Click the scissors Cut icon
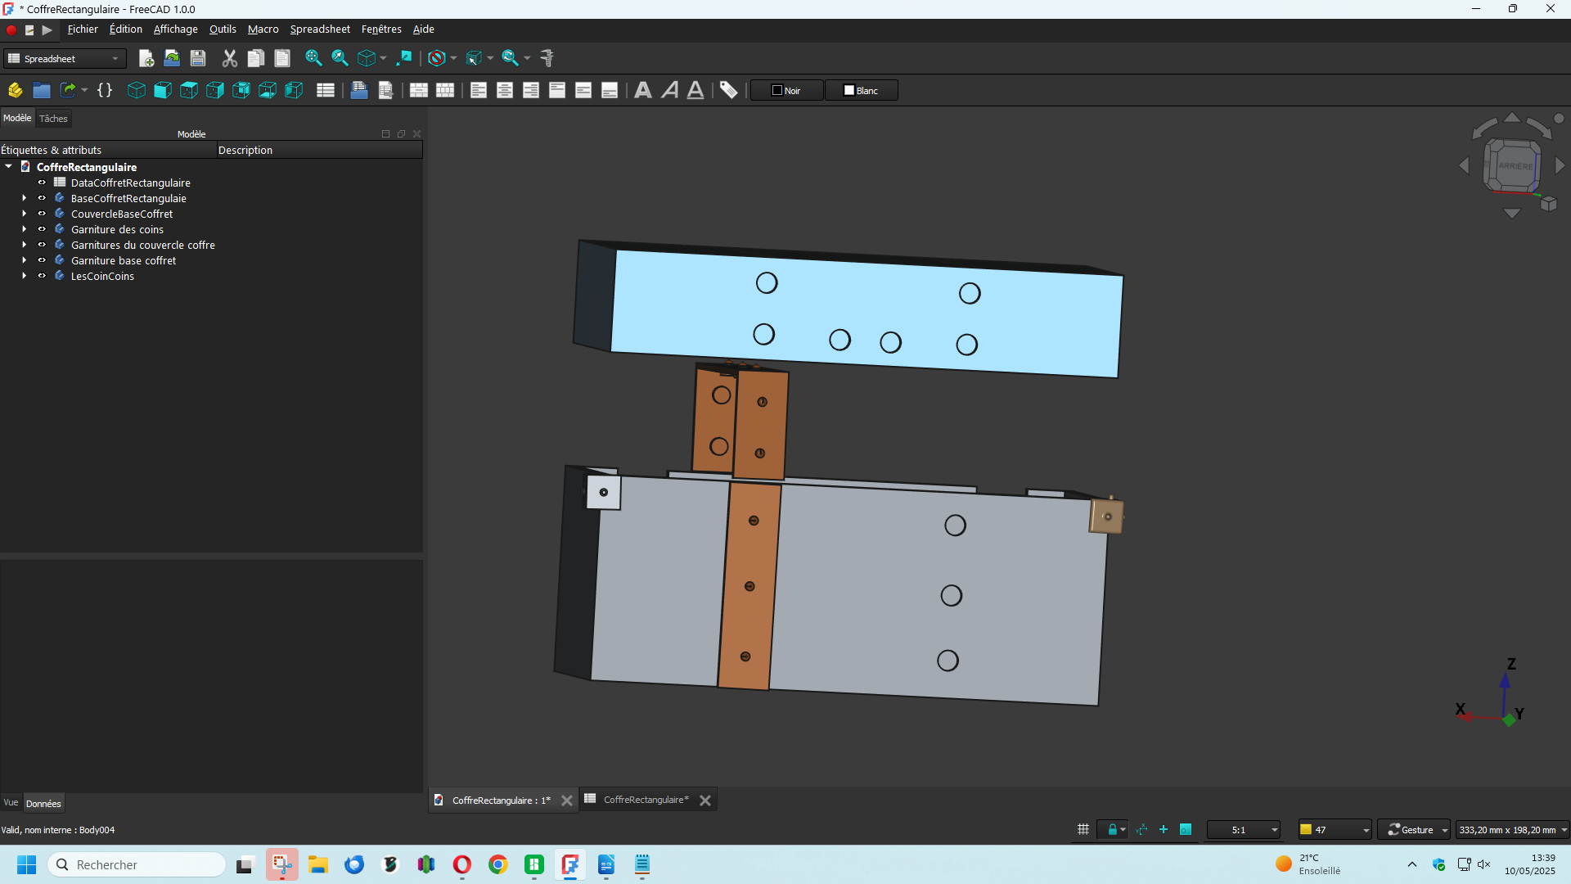The width and height of the screenshot is (1571, 884). pos(230,58)
